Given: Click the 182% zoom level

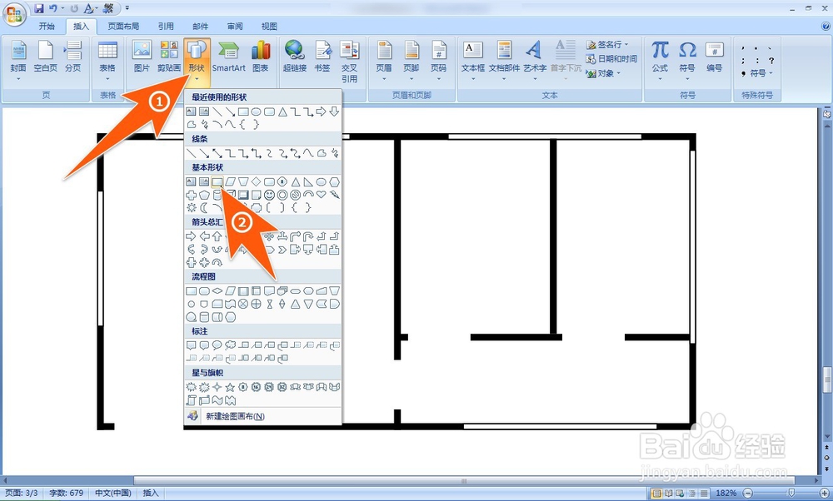Looking at the screenshot, I should 726,493.
